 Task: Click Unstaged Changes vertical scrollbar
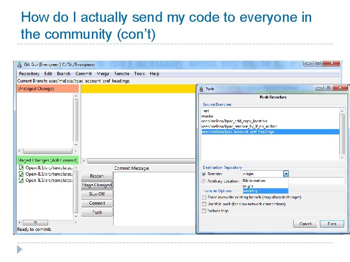(76, 120)
